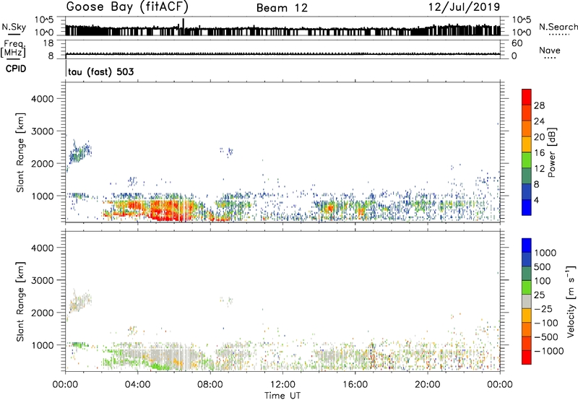Click the '08:00' time tick label

pyautogui.click(x=210, y=385)
